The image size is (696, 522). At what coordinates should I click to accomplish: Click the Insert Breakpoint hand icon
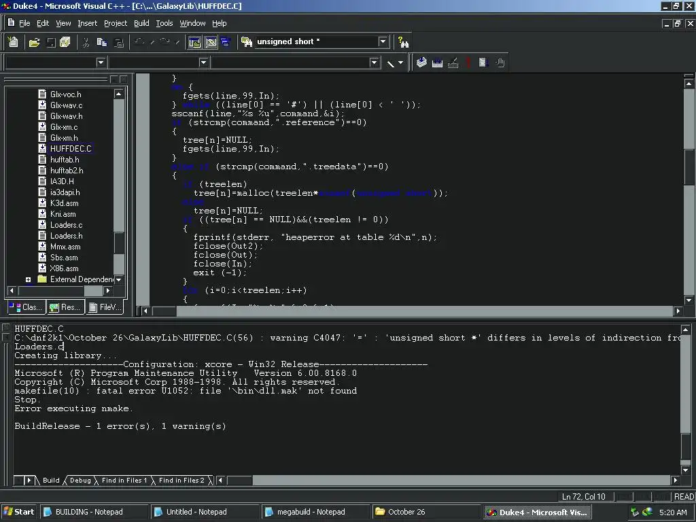500,63
